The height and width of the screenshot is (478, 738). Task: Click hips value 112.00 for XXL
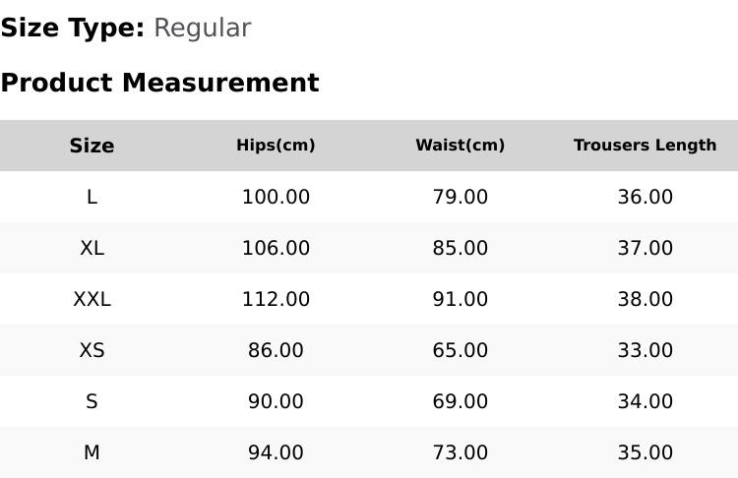point(276,299)
